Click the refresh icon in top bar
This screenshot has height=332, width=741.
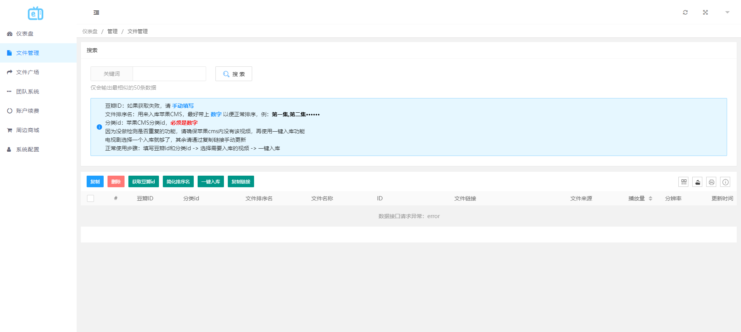coord(685,12)
